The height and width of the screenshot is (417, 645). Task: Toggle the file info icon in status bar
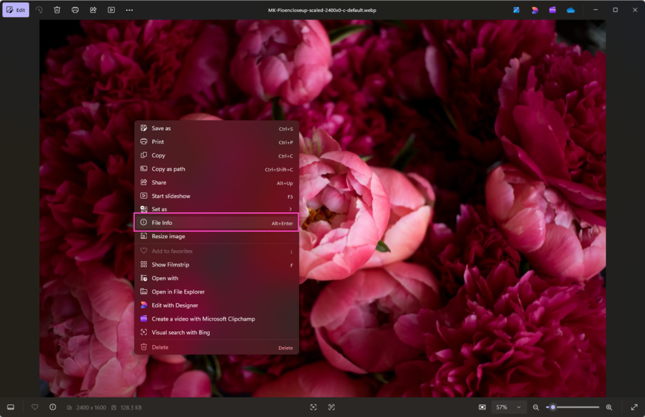[53, 407]
